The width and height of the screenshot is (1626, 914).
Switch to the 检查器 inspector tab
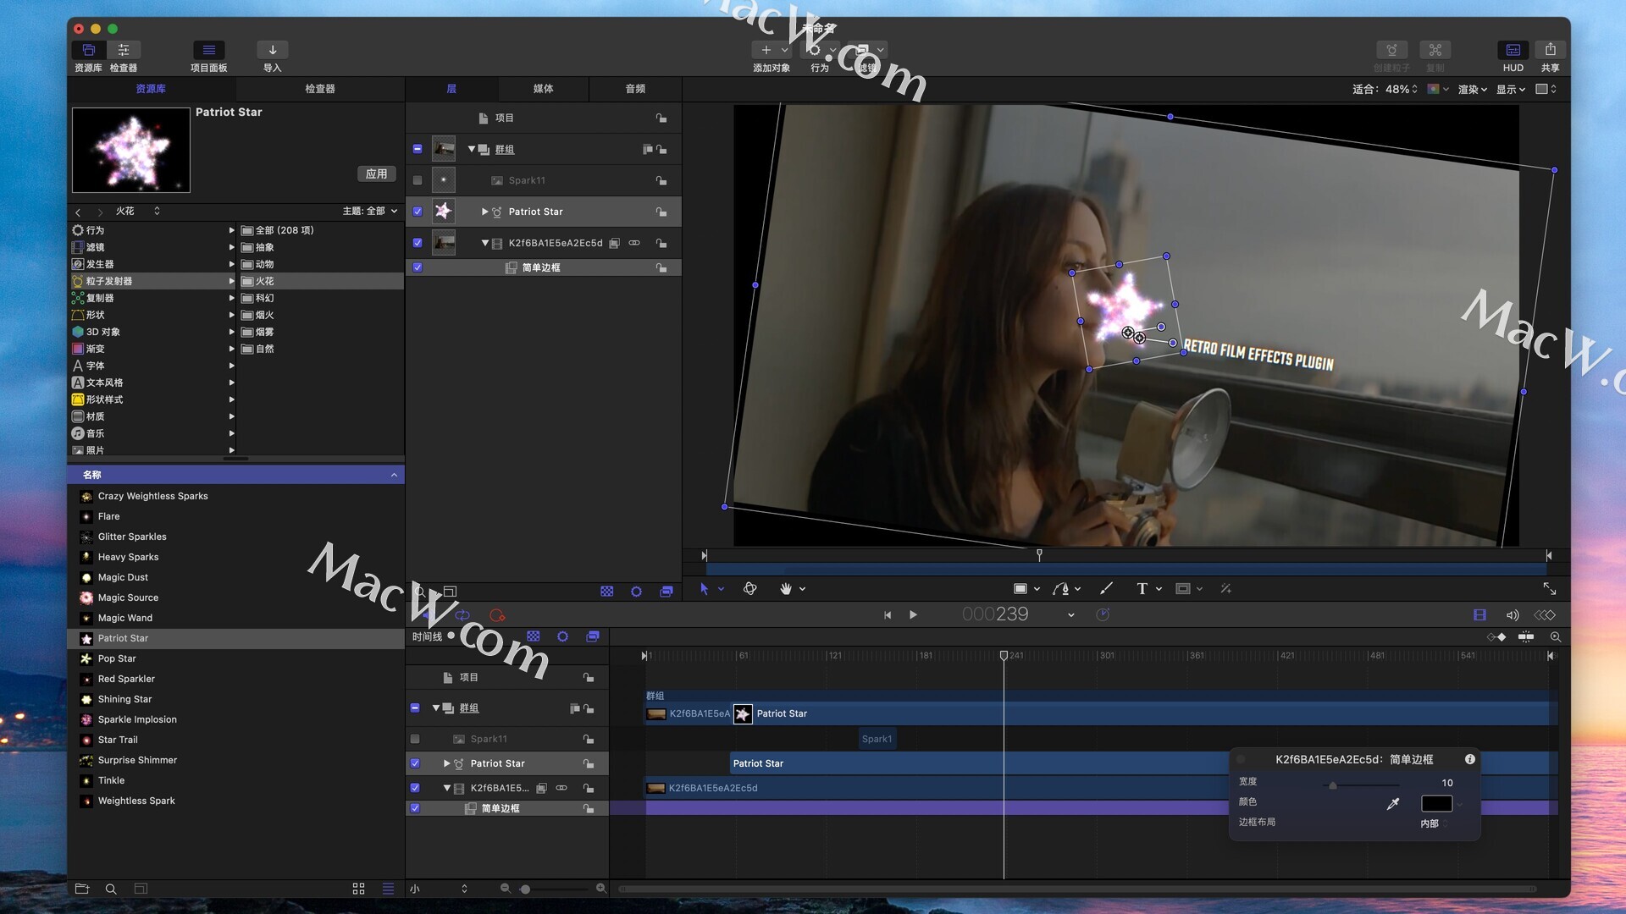tap(320, 89)
